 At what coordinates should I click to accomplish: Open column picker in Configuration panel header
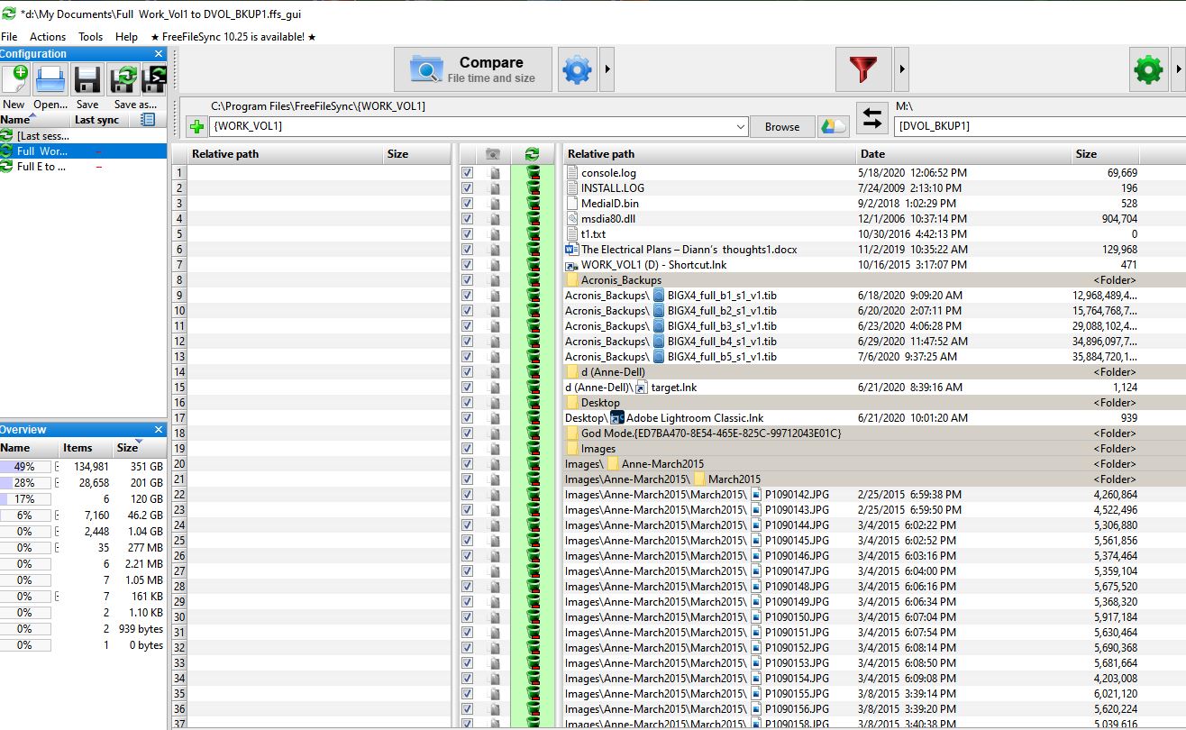148,120
